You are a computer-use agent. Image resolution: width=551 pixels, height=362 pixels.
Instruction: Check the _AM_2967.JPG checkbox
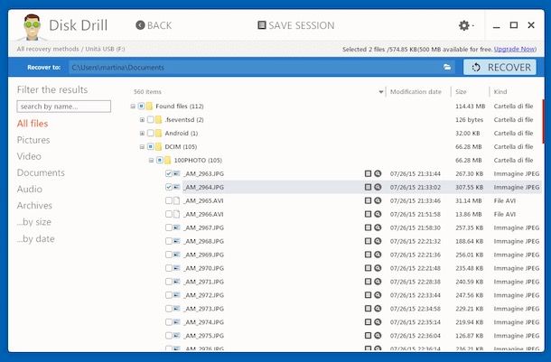tap(169, 227)
